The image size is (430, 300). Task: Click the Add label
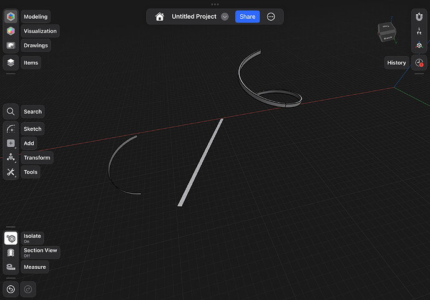(x=29, y=143)
